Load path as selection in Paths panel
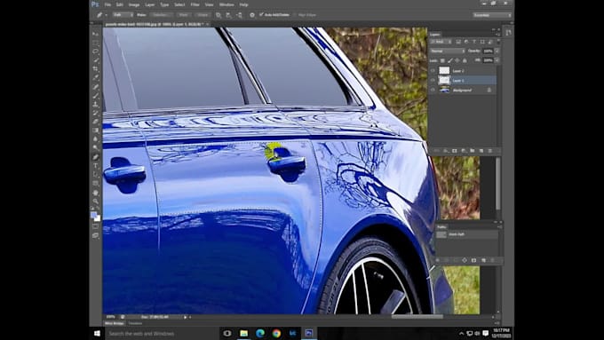Screen dimensions: 604x340 [x=456, y=260]
